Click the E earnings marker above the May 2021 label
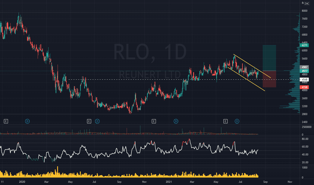Viewport: 314px width, 185px height. coord(225,121)
